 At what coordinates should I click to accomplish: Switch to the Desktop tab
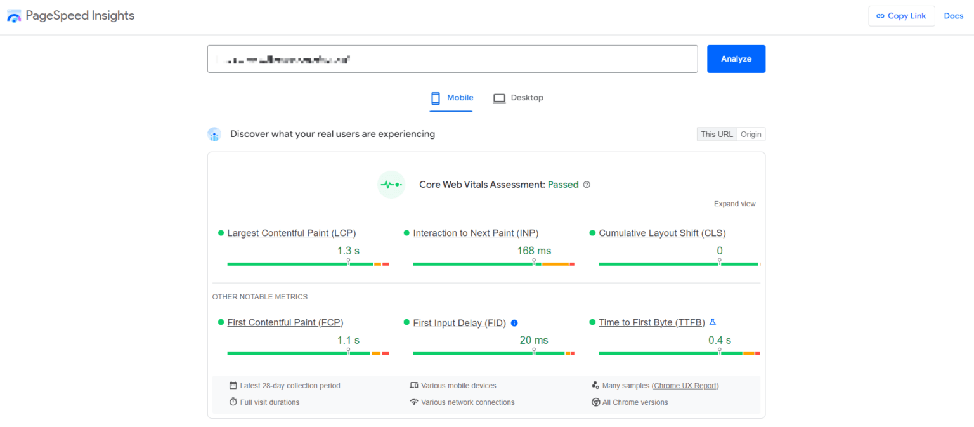pos(526,98)
